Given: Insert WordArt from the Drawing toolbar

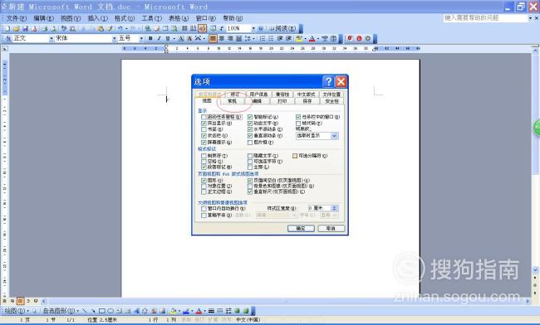Looking at the screenshot, I should pos(136,311).
